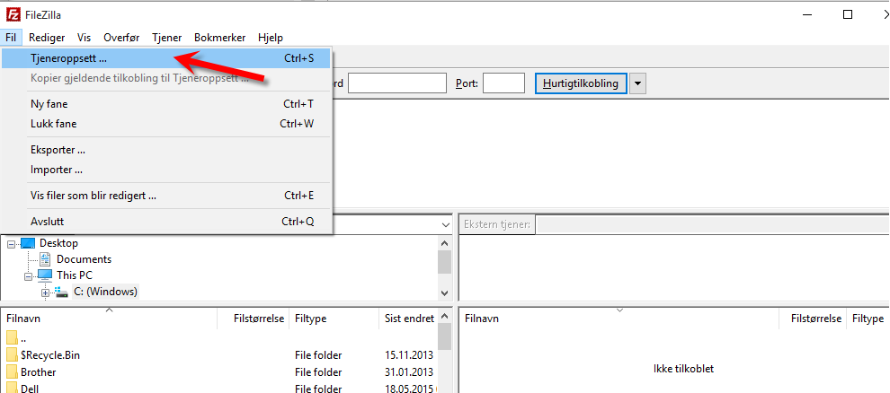Select C: (Windows) drive in tree
890x393 pixels.
pos(105,292)
